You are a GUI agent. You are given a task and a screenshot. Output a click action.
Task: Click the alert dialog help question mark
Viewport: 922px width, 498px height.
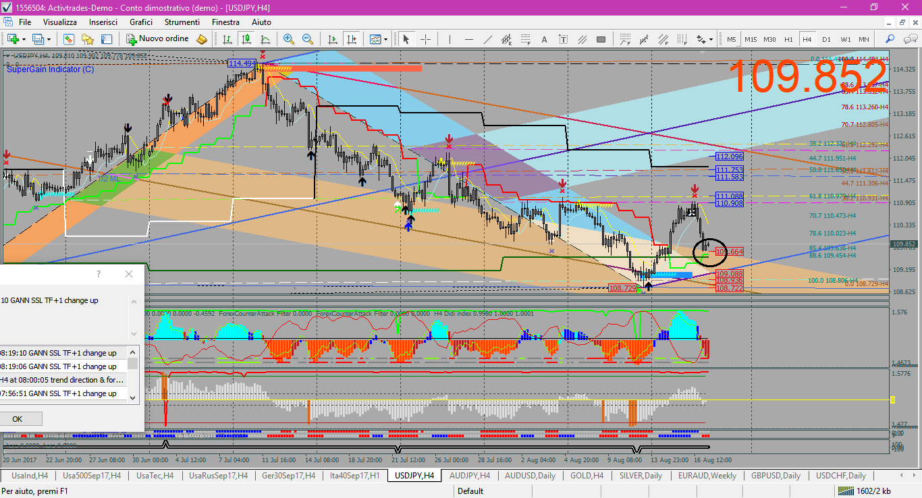(99, 274)
